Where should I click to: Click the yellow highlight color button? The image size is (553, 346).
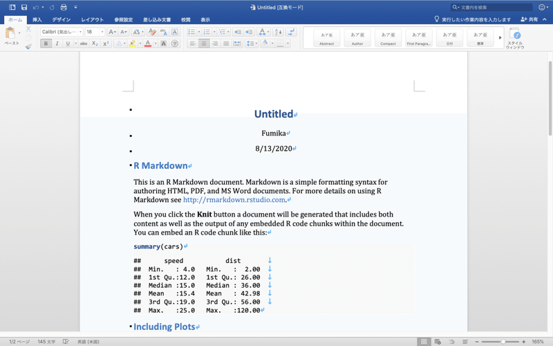coord(133,44)
